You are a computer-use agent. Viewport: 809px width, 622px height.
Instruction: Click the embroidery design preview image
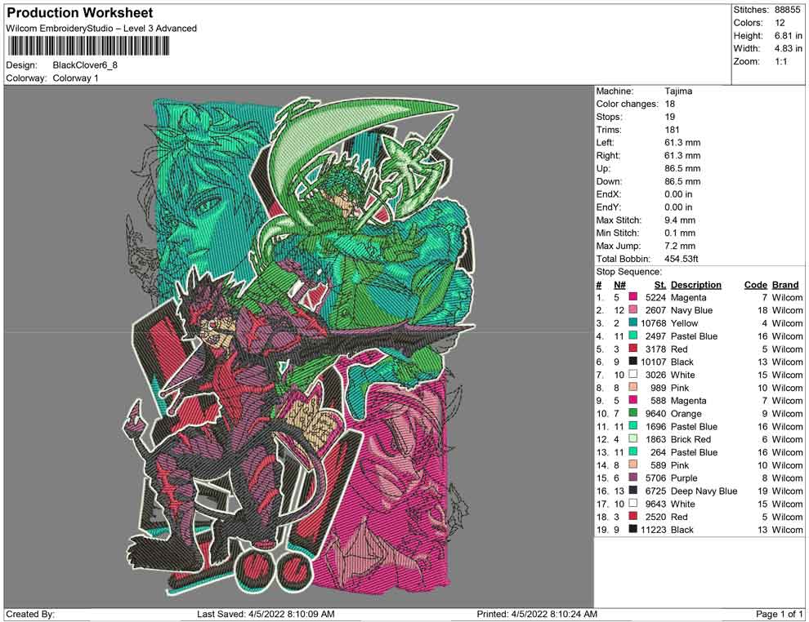[299, 347]
